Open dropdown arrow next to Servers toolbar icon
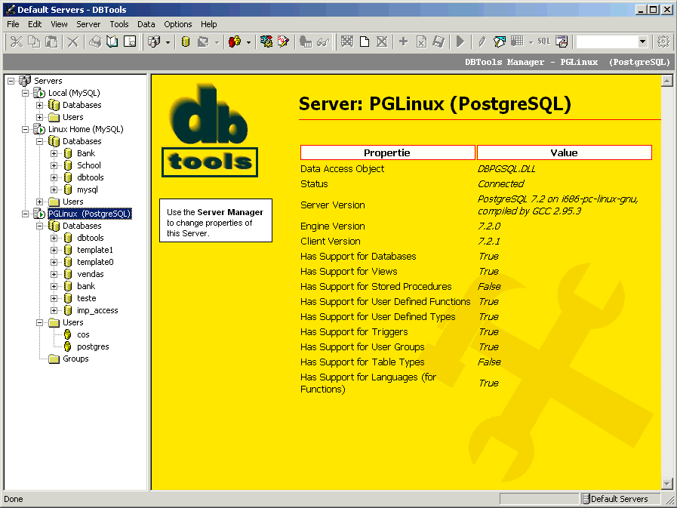Viewport: 677px width, 508px height. pos(168,42)
